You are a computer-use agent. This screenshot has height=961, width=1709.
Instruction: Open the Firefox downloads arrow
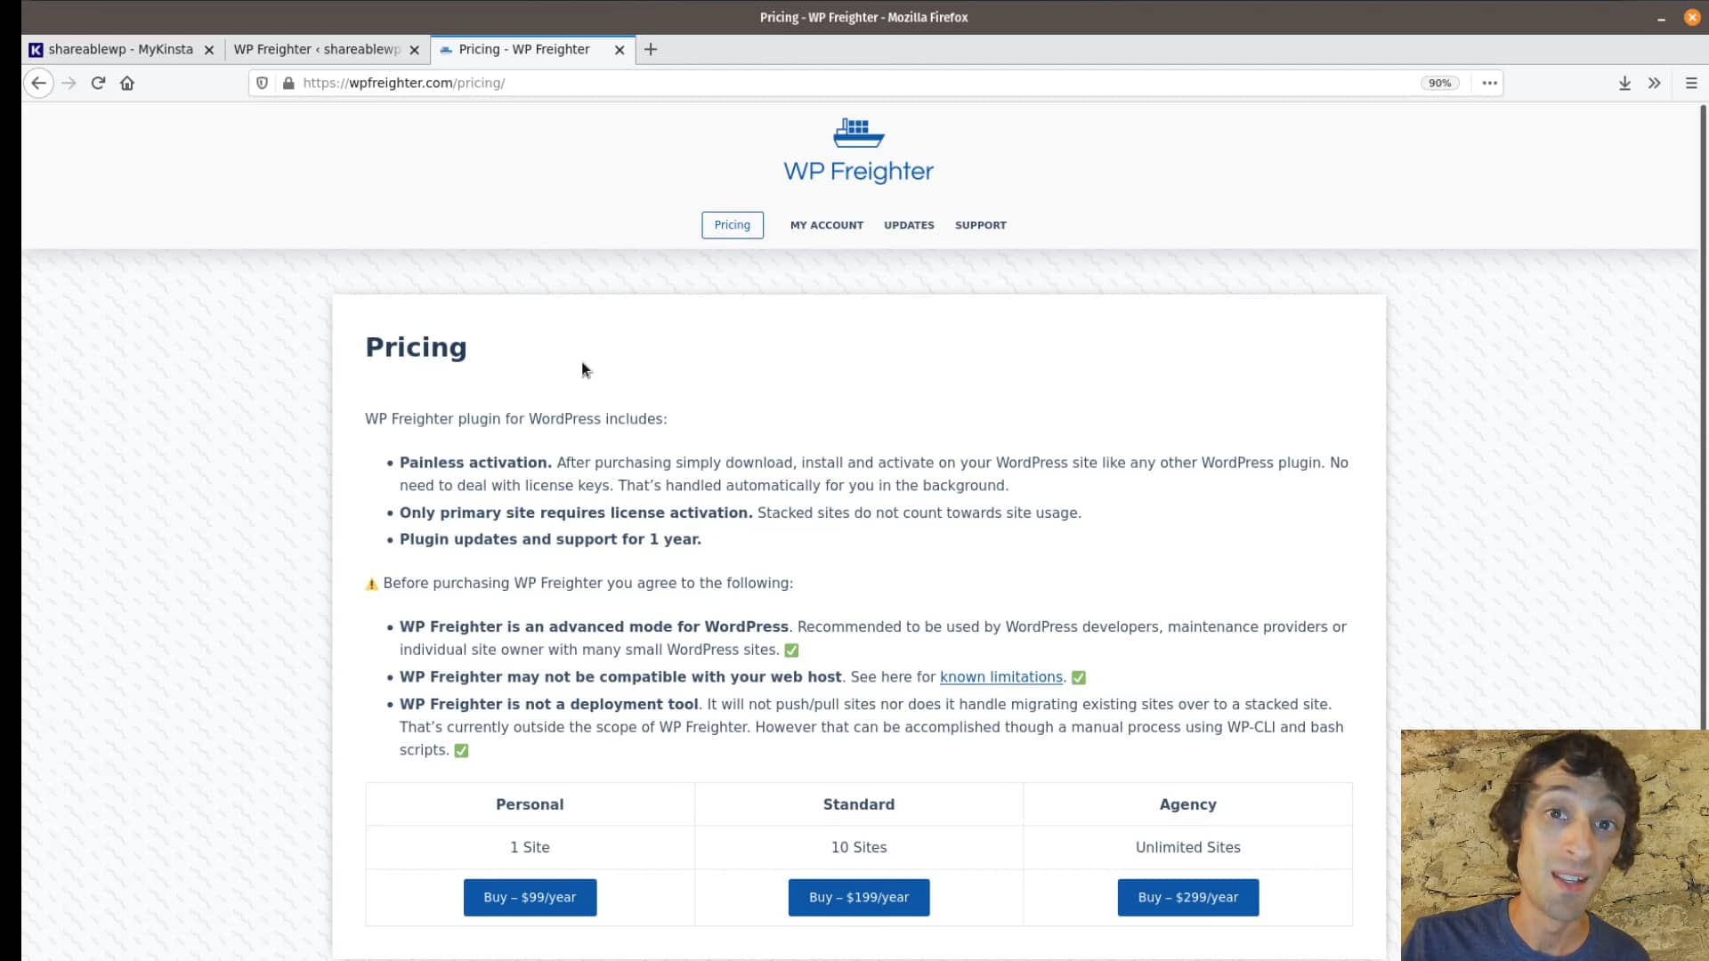coord(1624,83)
